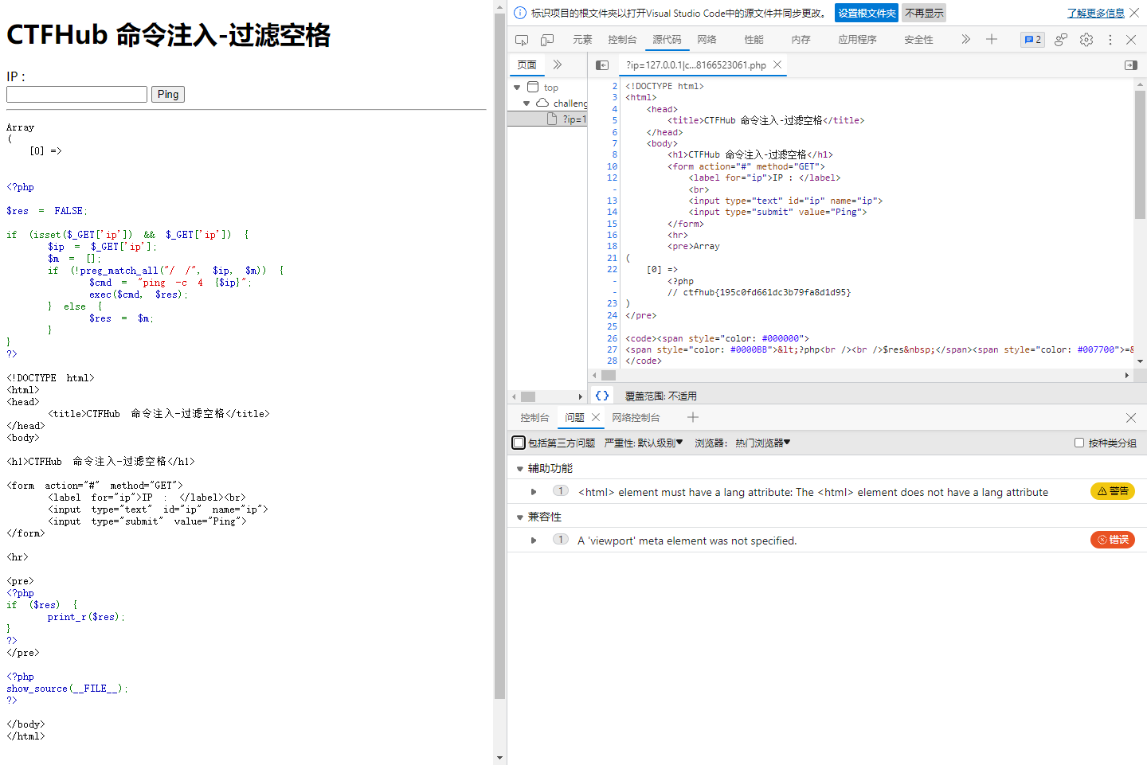The width and height of the screenshot is (1147, 765).
Task: Dismiss the Visual Studio Code info banner
Action: pyautogui.click(x=1134, y=13)
